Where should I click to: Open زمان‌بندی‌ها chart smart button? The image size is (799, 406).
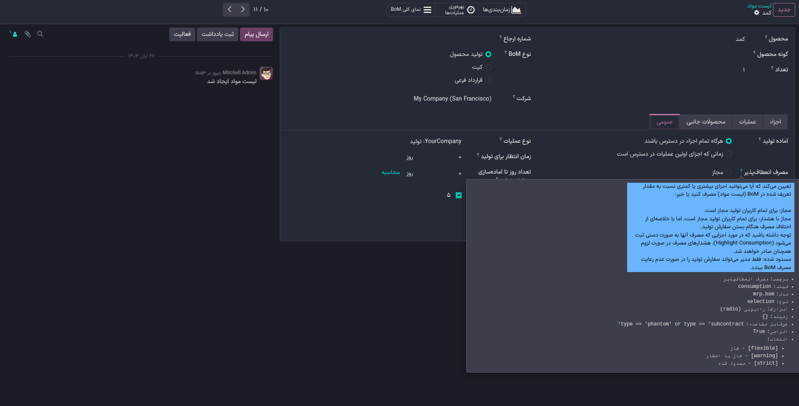(502, 10)
